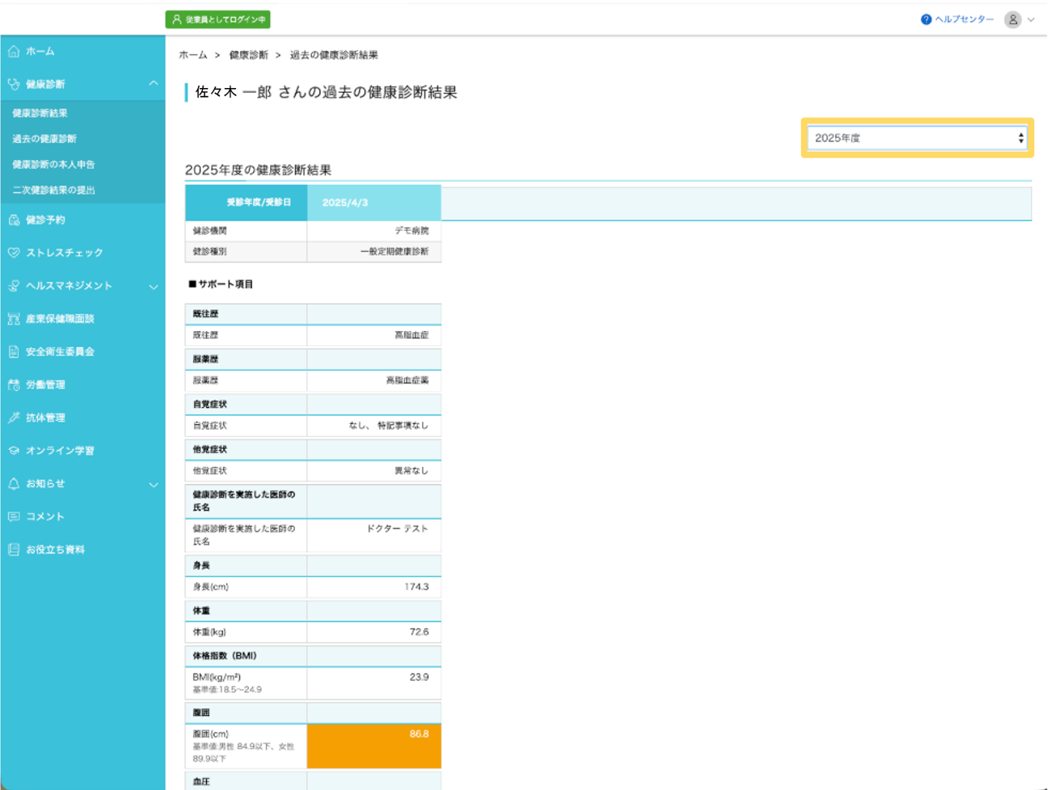Click the orange-highlighted 86.8 waist value
Image resolution: width=1050 pixels, height=790 pixels.
point(374,746)
